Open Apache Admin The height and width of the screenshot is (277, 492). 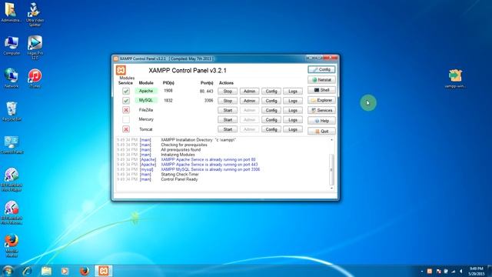249,91
